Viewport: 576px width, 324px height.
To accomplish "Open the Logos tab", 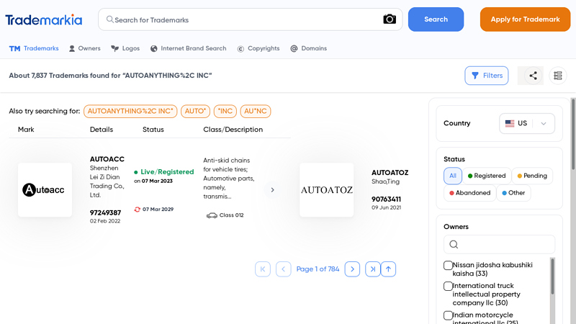I will [x=125, y=48].
